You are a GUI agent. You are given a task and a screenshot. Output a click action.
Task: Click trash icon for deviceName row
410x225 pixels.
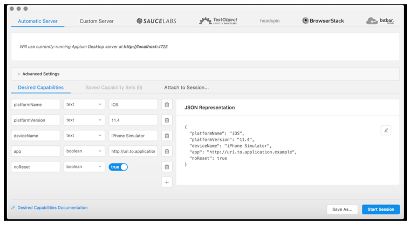click(167, 136)
